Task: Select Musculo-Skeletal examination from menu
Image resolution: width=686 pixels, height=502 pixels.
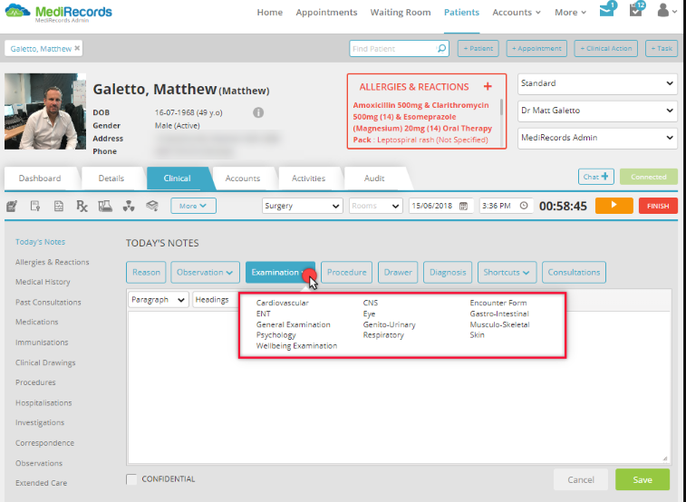Action: point(499,324)
